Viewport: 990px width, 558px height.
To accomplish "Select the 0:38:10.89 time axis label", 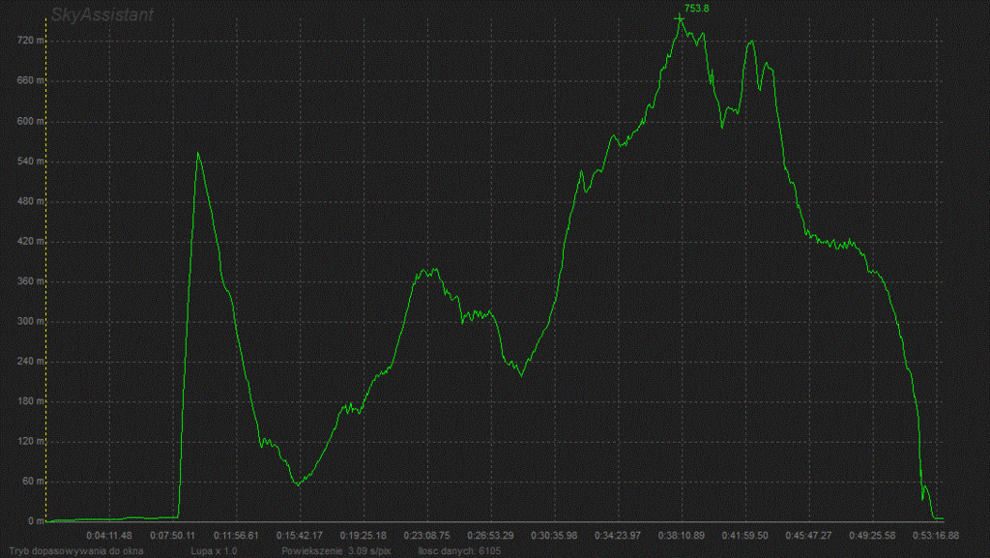I will [681, 534].
